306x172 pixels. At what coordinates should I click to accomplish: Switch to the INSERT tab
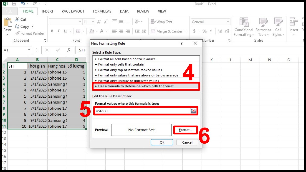48,11
